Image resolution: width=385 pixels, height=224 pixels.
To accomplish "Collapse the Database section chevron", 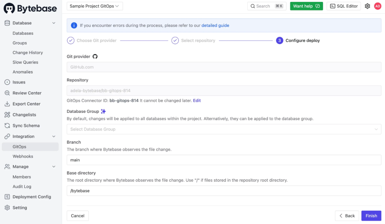I will [54, 23].
